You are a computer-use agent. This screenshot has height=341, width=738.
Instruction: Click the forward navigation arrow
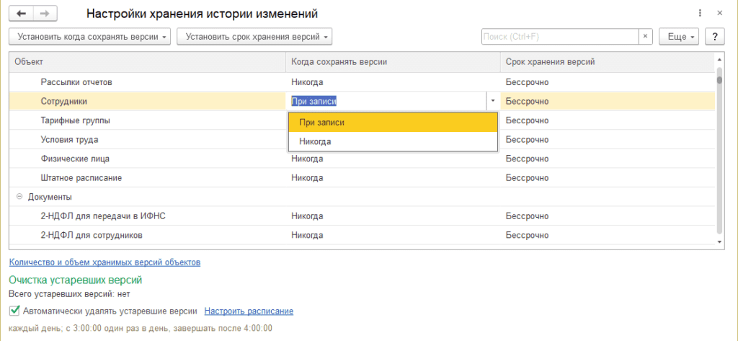point(45,14)
